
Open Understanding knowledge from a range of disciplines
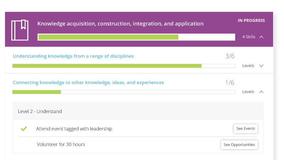73,56
